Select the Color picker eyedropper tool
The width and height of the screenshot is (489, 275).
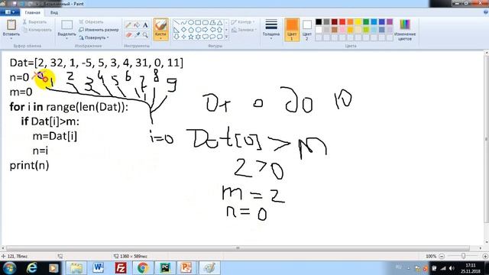(x=137, y=35)
